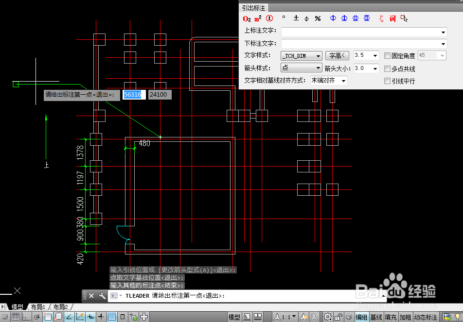
Task: Click dynamic input Y coordinate 24100
Action: pos(160,95)
